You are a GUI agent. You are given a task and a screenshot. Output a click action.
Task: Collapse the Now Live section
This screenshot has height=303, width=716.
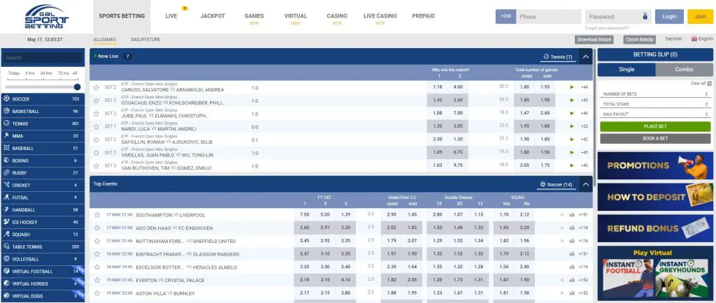coord(586,57)
